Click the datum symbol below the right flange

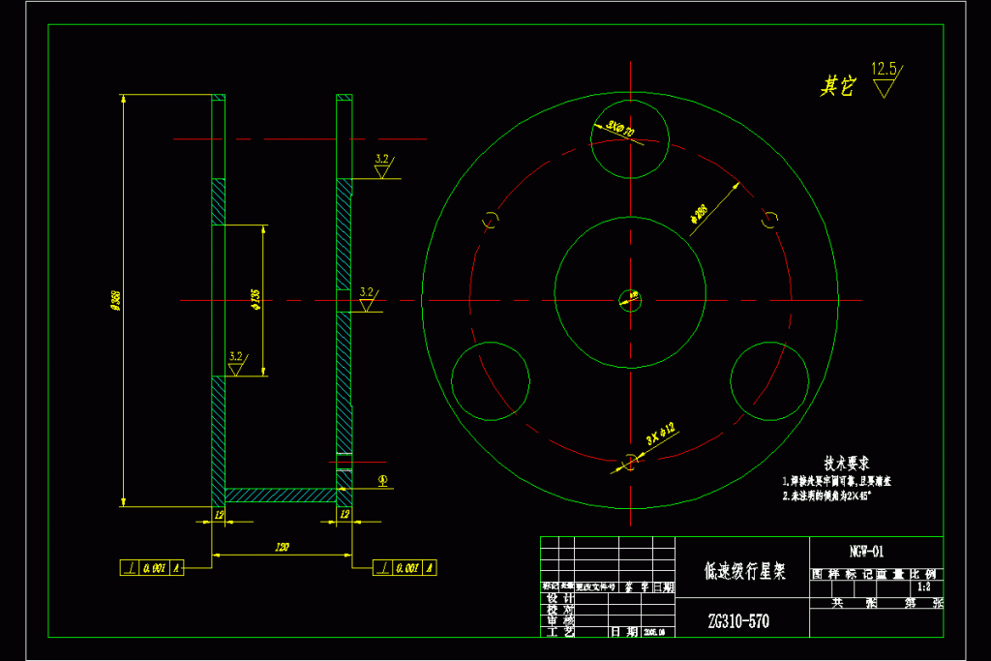(382, 479)
